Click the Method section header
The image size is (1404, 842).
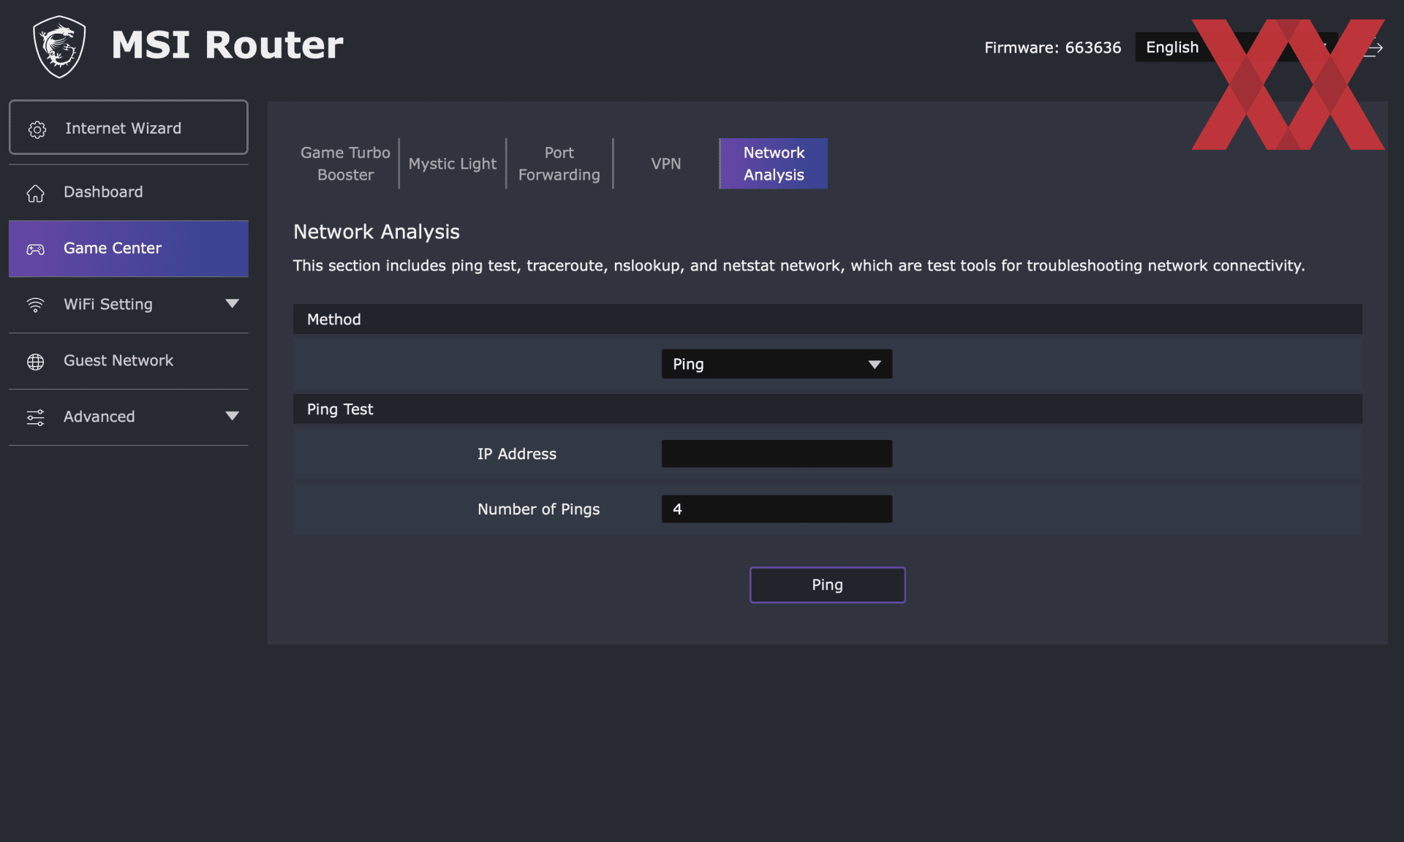coord(828,319)
